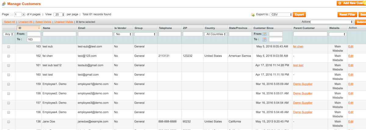Select the checkbox for fei chen row
The height and width of the screenshot is (130, 366).
pos(9,56)
